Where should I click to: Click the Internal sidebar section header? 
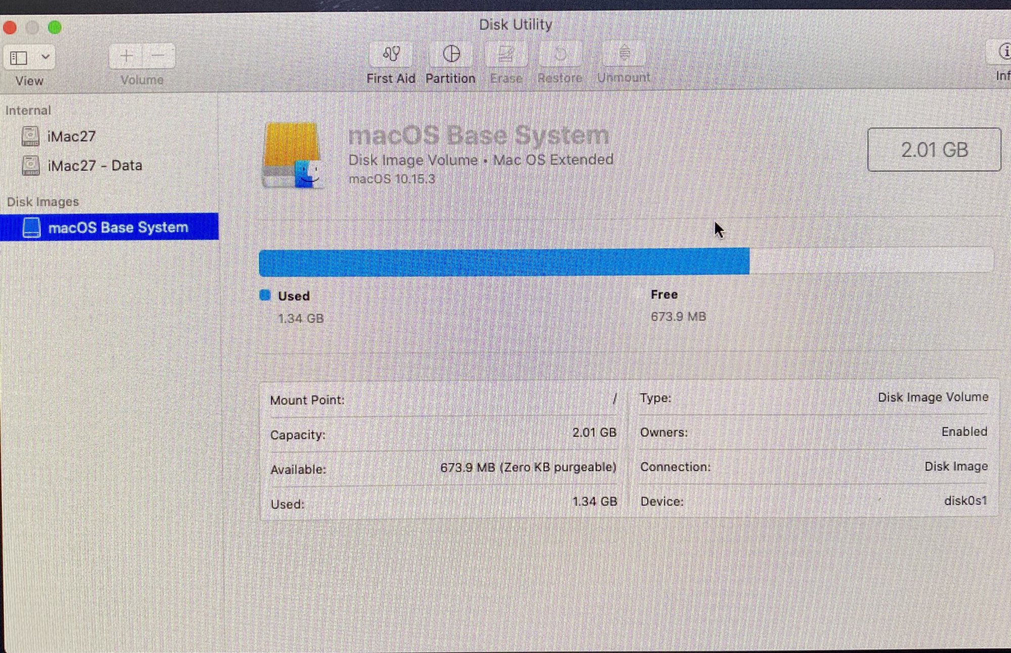pyautogui.click(x=28, y=111)
